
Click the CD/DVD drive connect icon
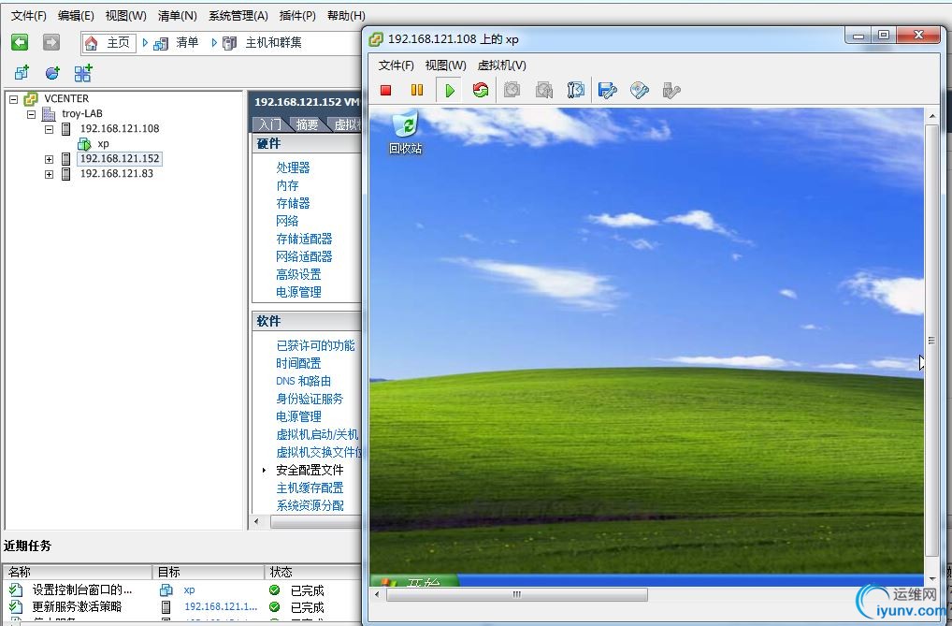(x=640, y=91)
